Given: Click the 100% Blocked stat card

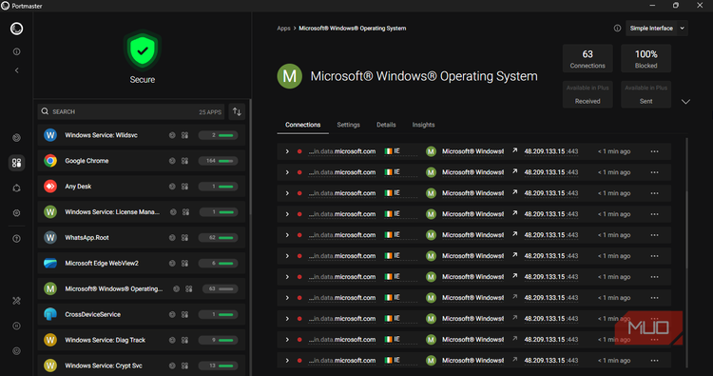Looking at the screenshot, I should (646, 59).
